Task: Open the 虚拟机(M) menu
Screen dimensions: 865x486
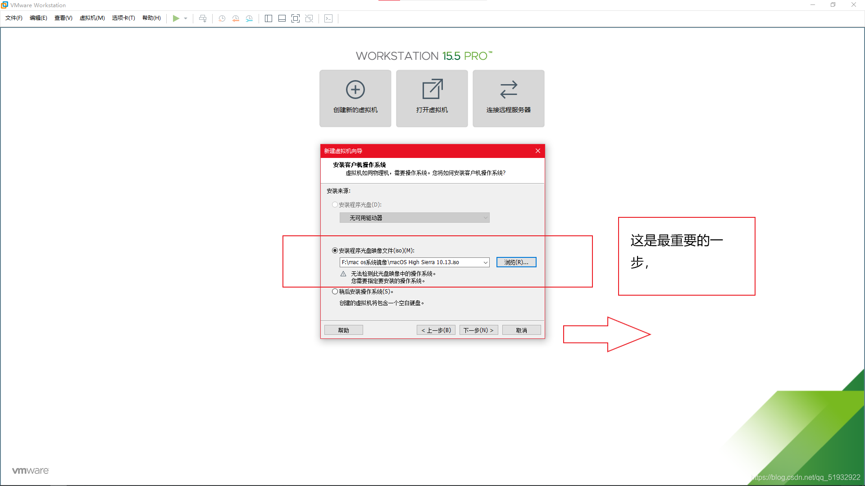Action: click(92, 18)
